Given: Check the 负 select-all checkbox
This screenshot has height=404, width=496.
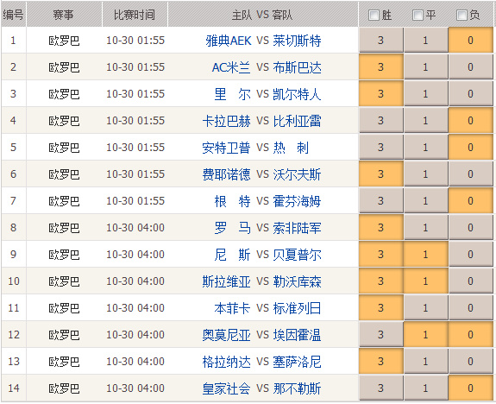Looking at the screenshot, I should pyautogui.click(x=461, y=15).
